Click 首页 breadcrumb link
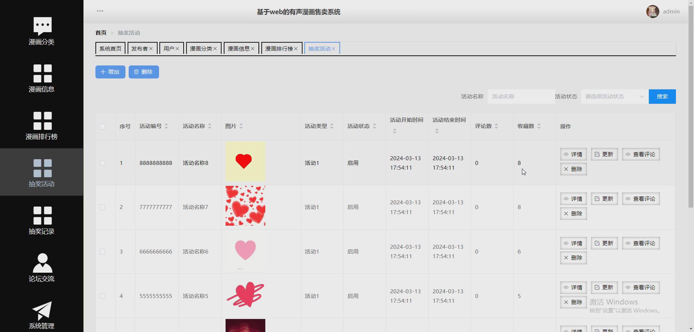The width and height of the screenshot is (694, 332). point(101,33)
